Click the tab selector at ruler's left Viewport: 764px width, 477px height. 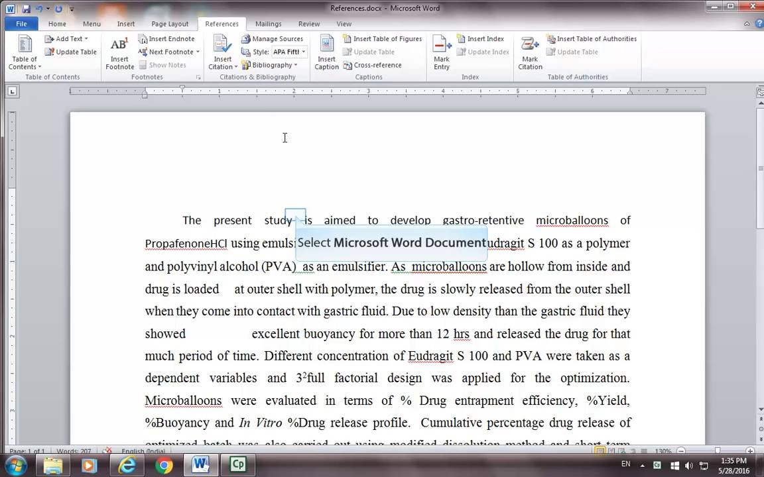(12, 91)
